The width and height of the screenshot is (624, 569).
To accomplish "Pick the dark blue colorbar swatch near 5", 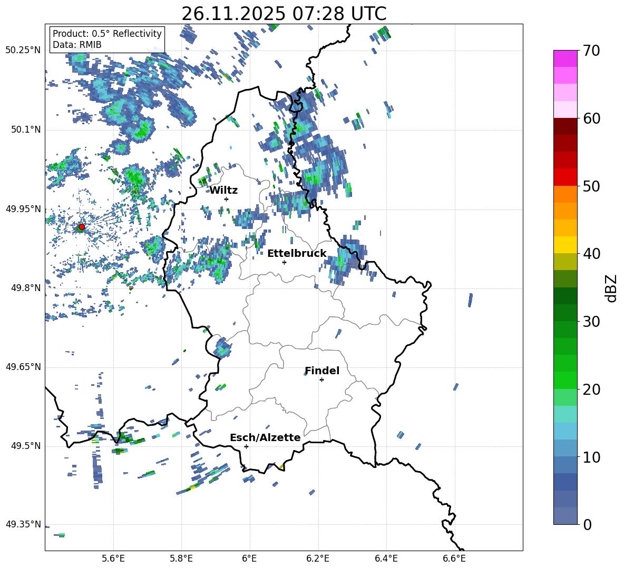I will click(x=565, y=482).
